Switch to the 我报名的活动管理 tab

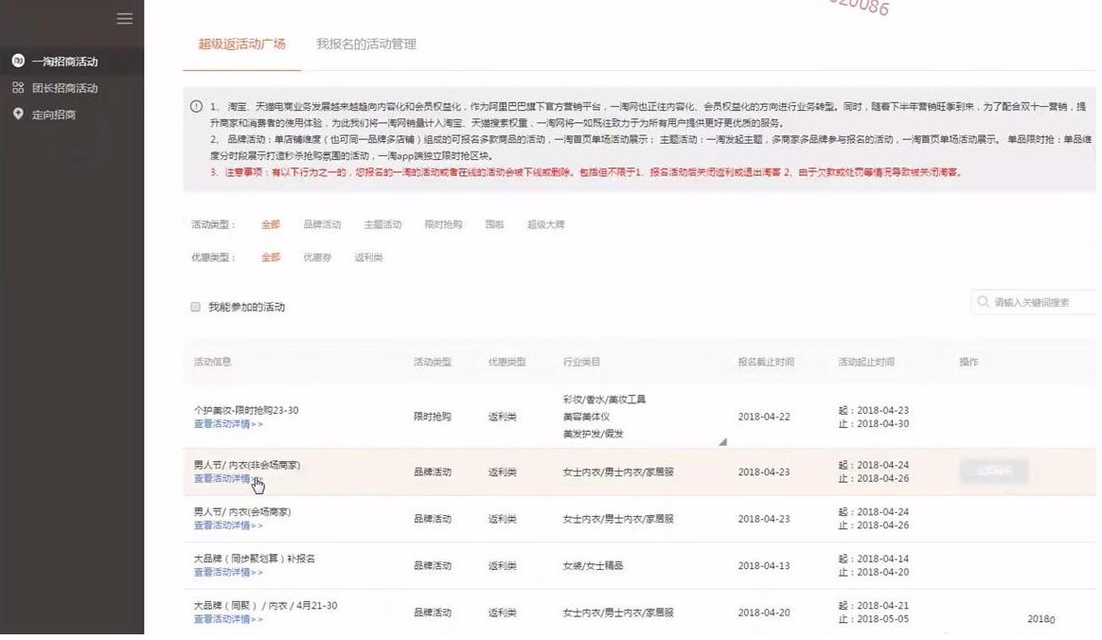(x=367, y=44)
